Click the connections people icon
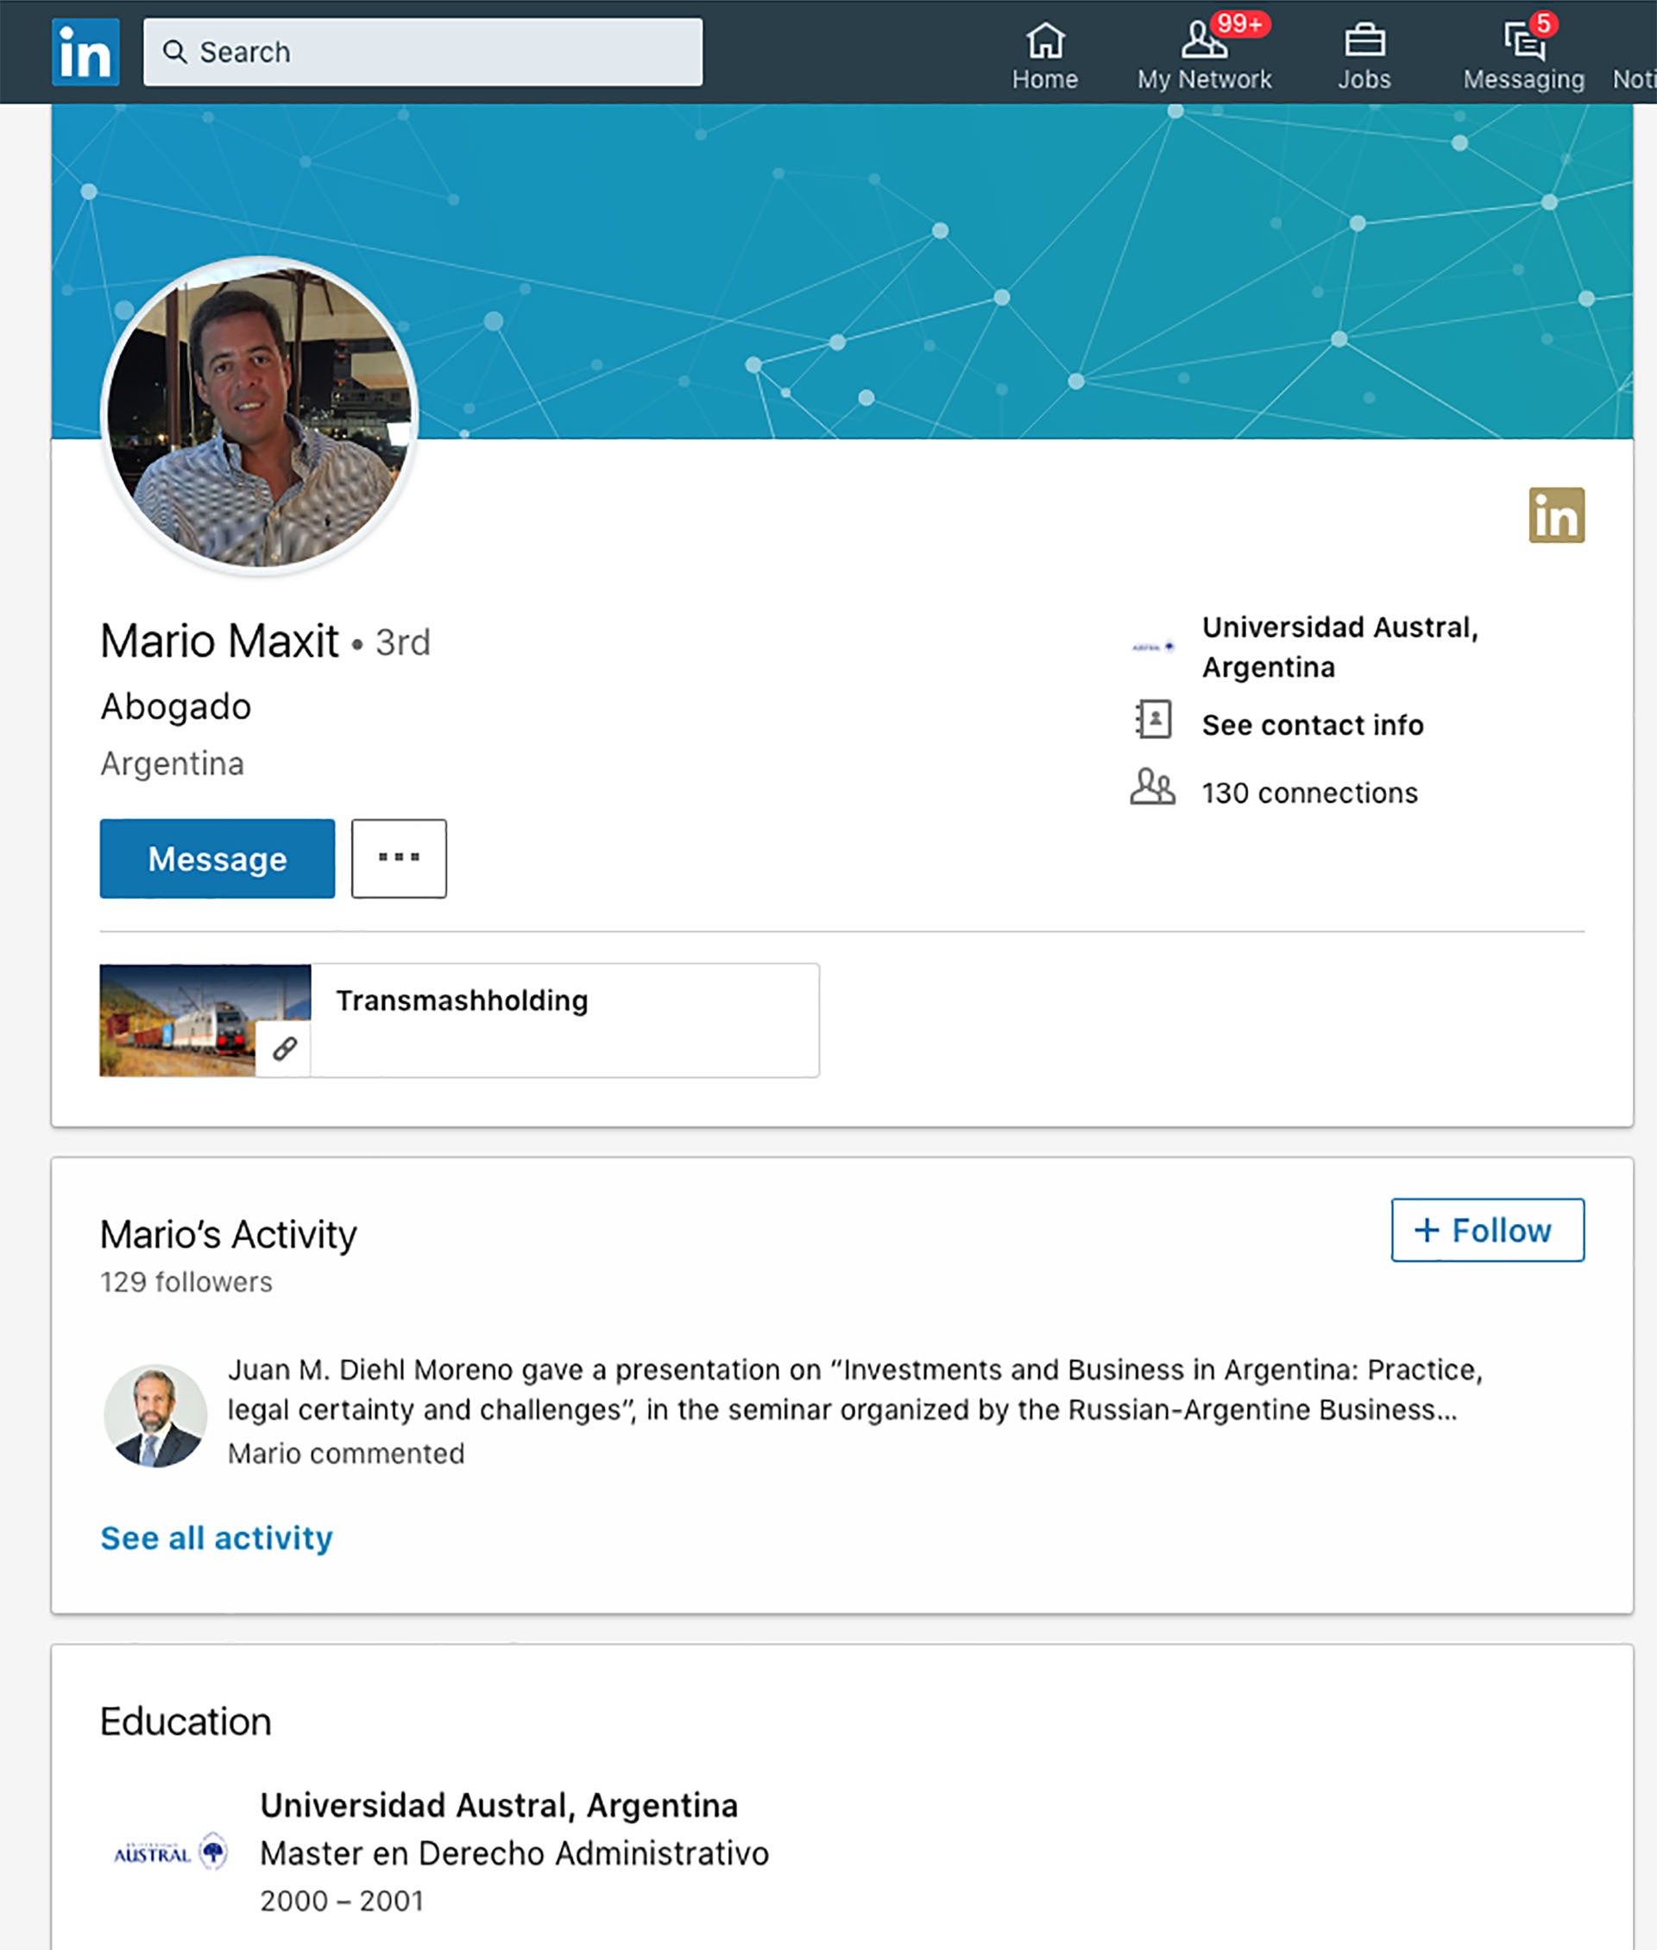The image size is (1657, 1950). pyautogui.click(x=1153, y=791)
